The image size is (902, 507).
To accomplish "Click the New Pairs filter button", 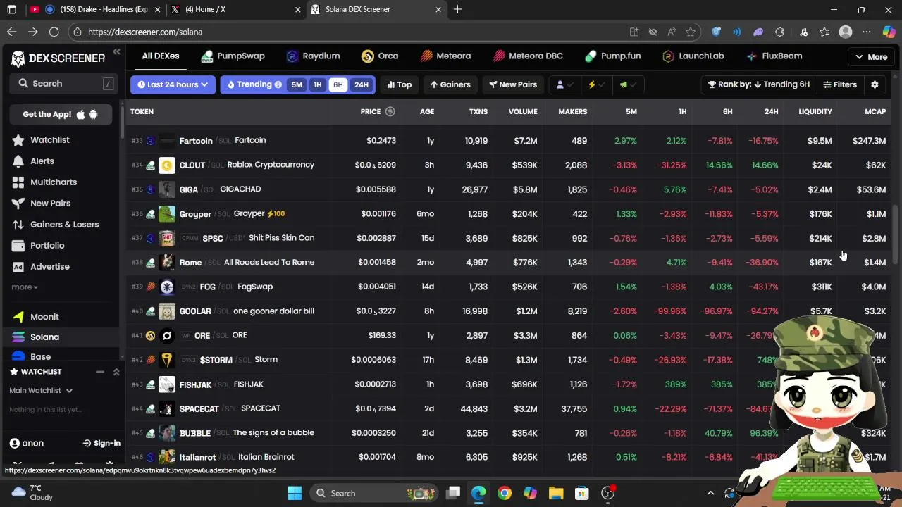I will [513, 84].
